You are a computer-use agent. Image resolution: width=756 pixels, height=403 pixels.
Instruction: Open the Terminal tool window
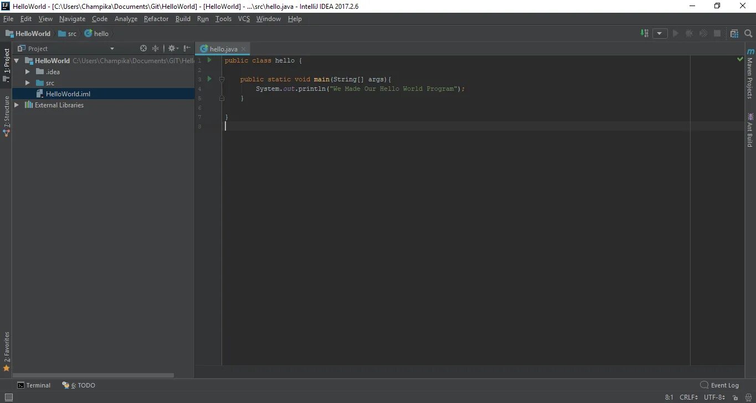(34, 385)
